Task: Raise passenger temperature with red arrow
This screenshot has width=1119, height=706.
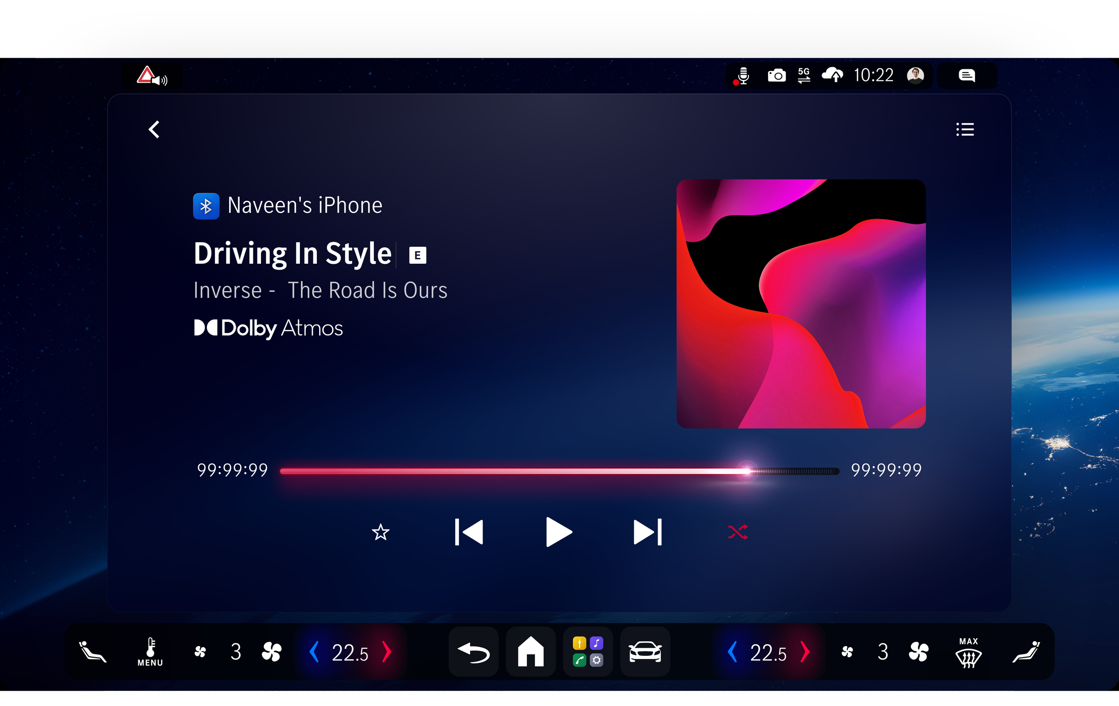Action: tap(805, 652)
